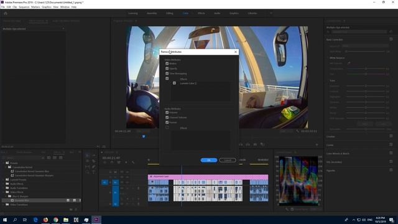Toggle Basic Correction section checkbox in Lumetri
398x224 pixels.
click(391, 39)
